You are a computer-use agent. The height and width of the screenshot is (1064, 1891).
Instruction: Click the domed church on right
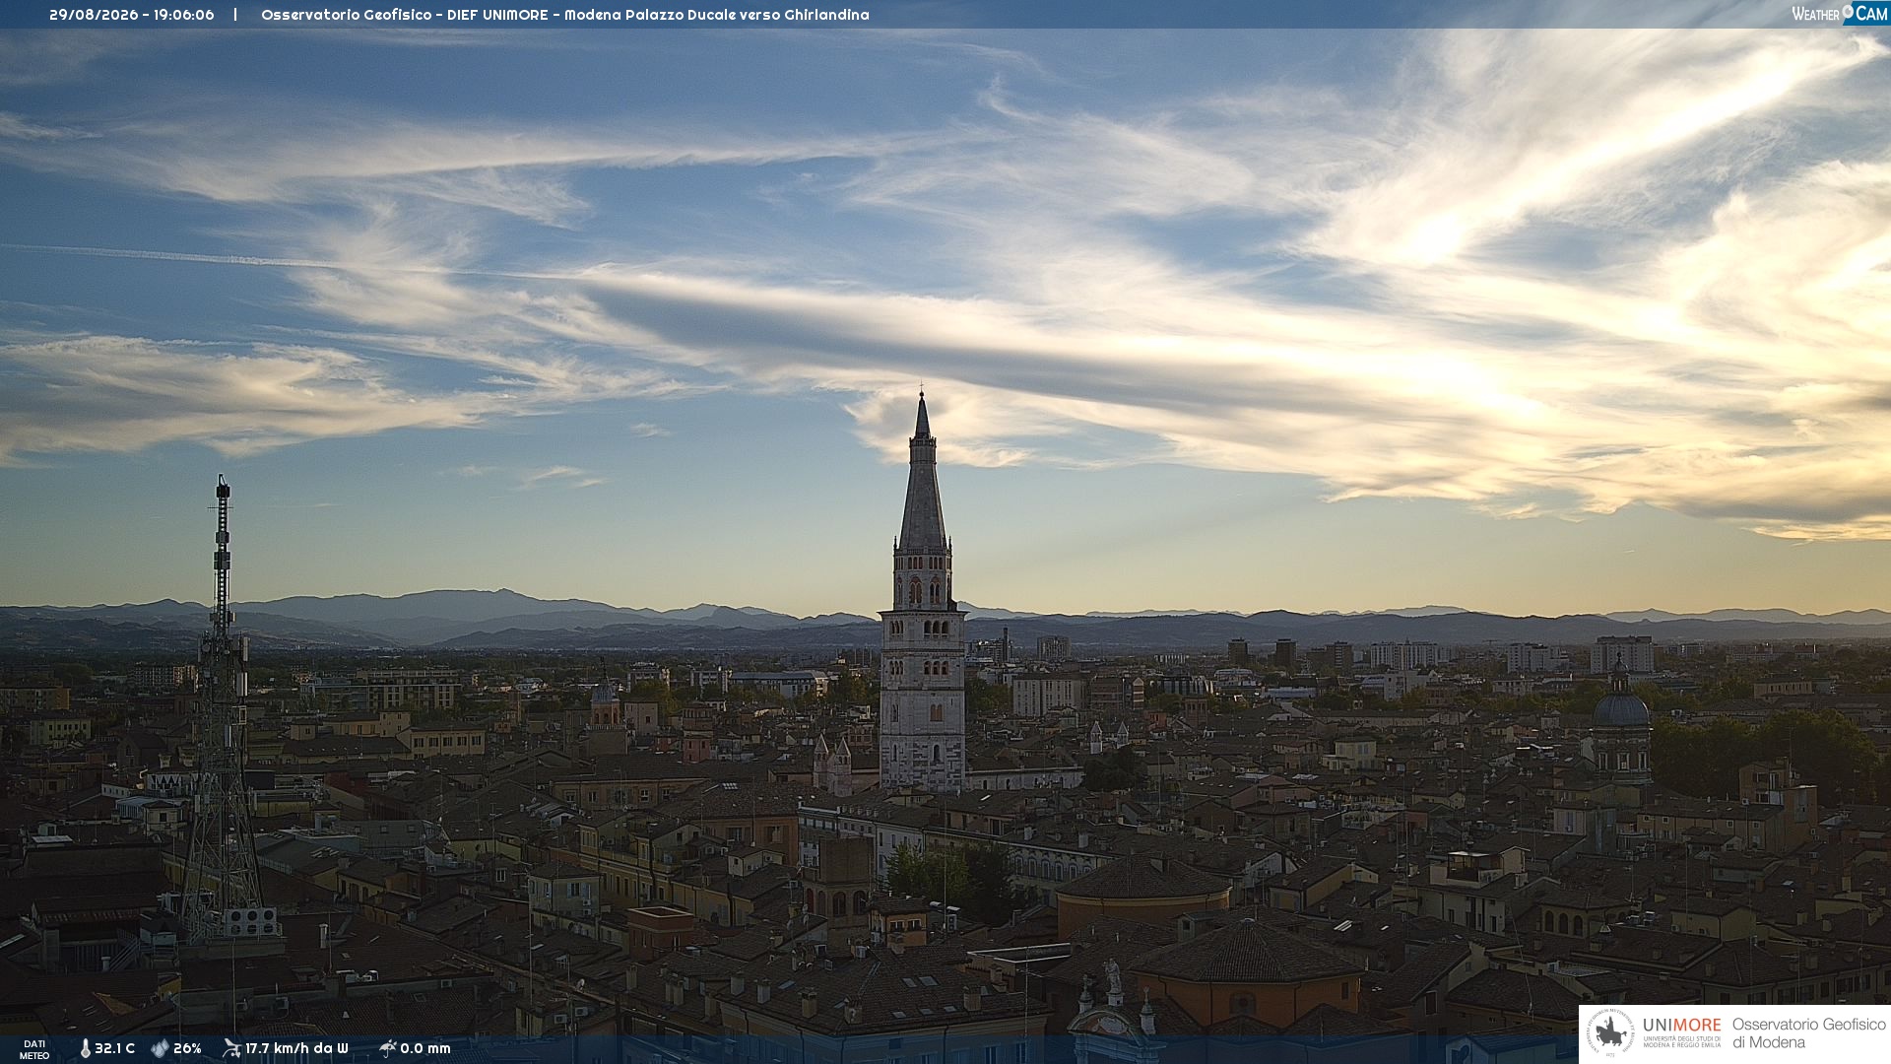[1621, 724]
